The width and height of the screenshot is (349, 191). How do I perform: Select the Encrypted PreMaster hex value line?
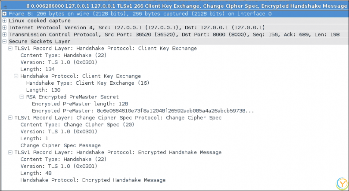click(x=142, y=111)
